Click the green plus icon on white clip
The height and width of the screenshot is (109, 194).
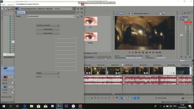[x=174, y=73]
